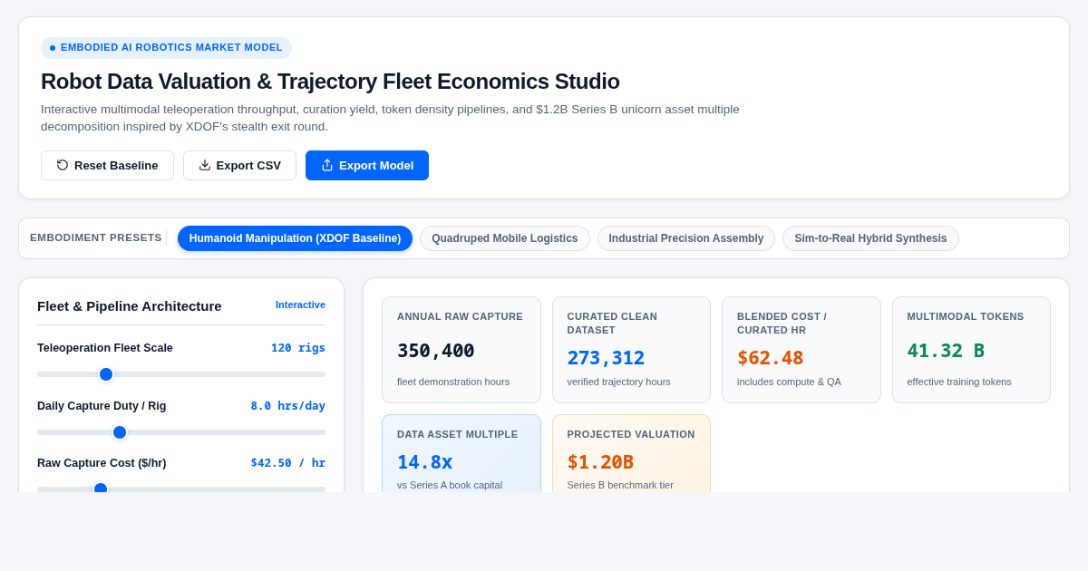Select Sim-to-Real Hybrid Synthesis preset
Viewport: 1088px width, 571px height.
click(x=870, y=238)
